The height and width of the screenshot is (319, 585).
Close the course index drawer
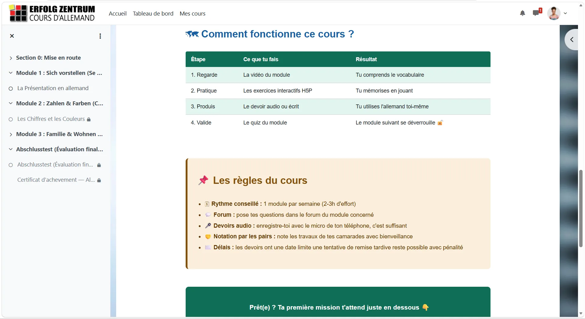[12, 36]
